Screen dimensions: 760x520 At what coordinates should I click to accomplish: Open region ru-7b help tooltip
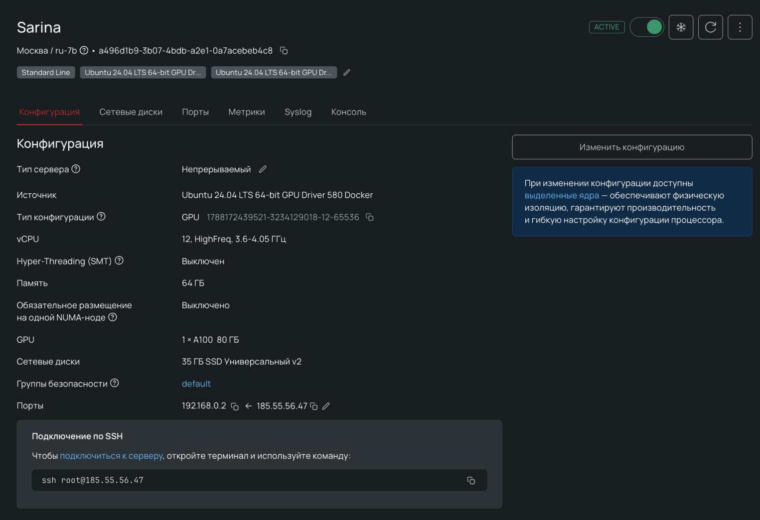point(84,50)
